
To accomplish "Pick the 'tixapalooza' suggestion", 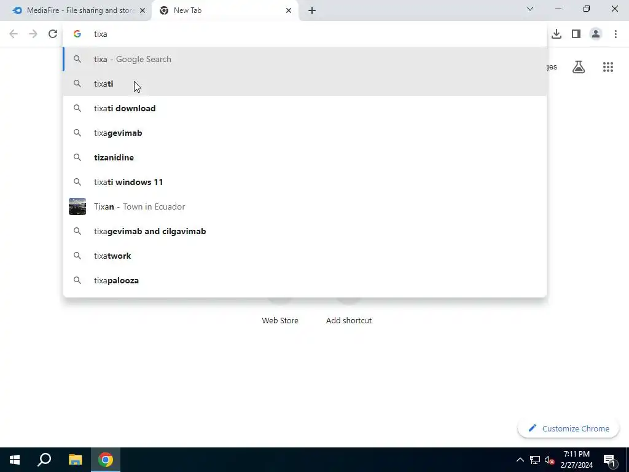I will [x=305, y=280].
